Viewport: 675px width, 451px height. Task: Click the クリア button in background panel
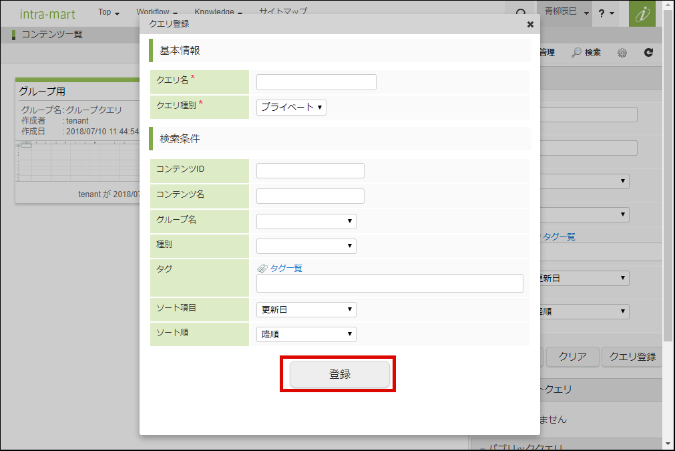click(573, 357)
